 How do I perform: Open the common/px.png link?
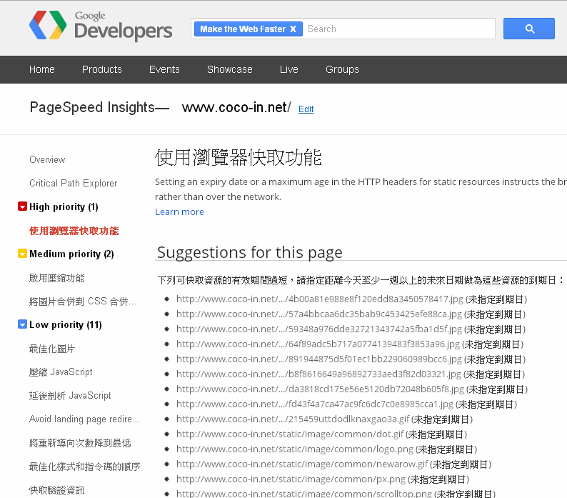291,479
